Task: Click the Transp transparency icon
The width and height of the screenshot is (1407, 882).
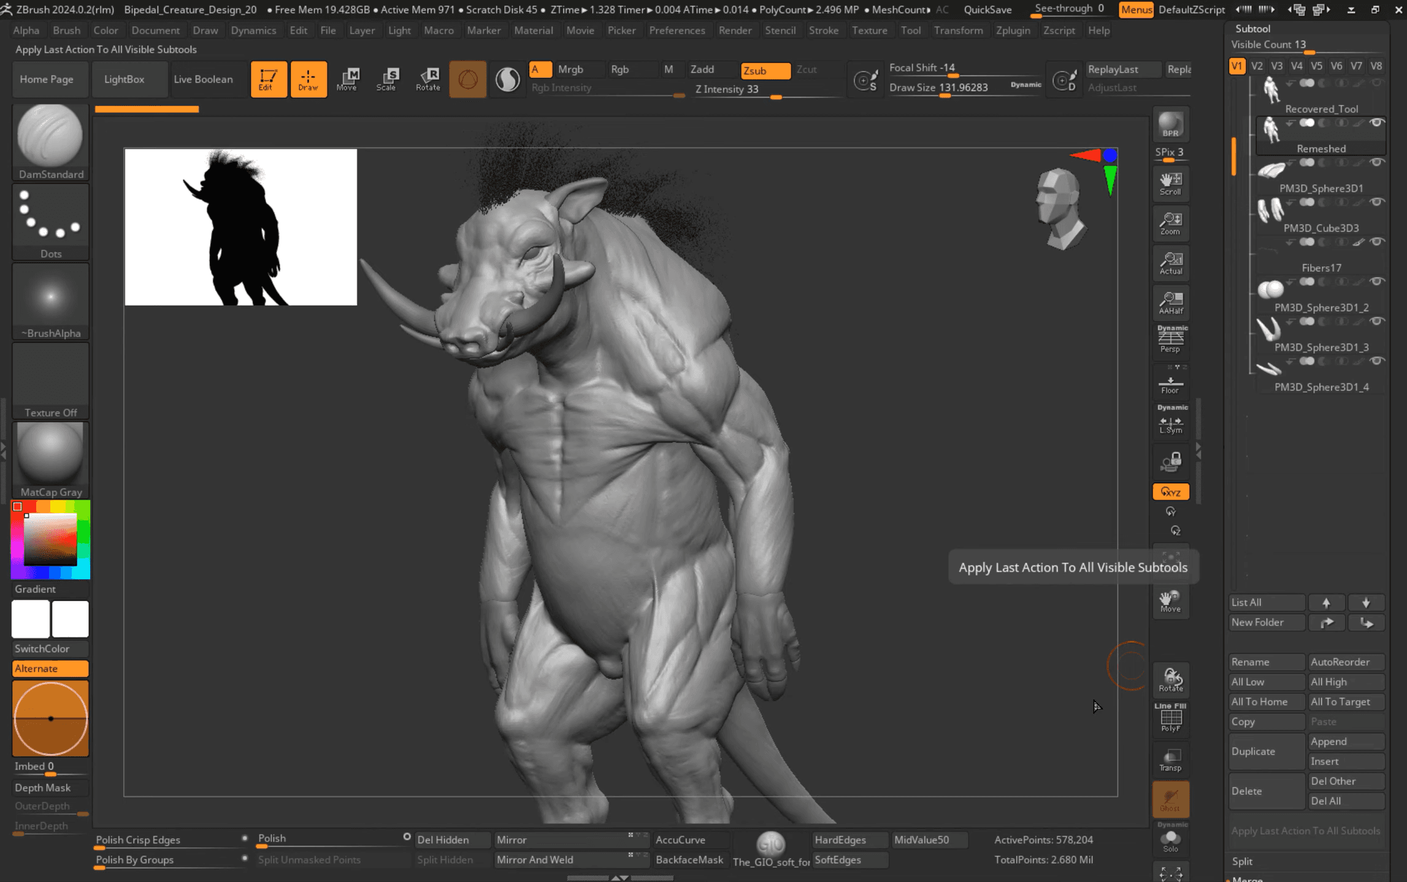Action: [1170, 760]
